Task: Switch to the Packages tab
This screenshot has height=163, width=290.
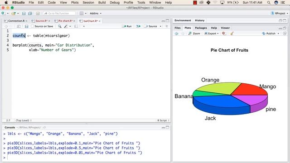Action: (x=201, y=28)
